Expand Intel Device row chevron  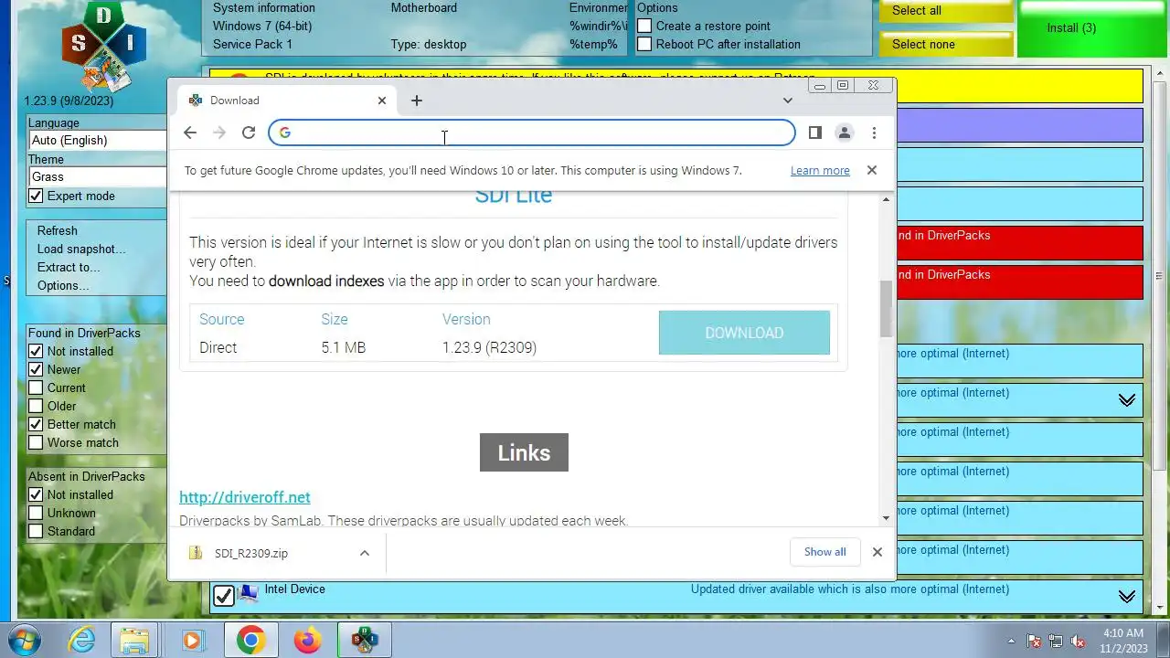click(1126, 597)
